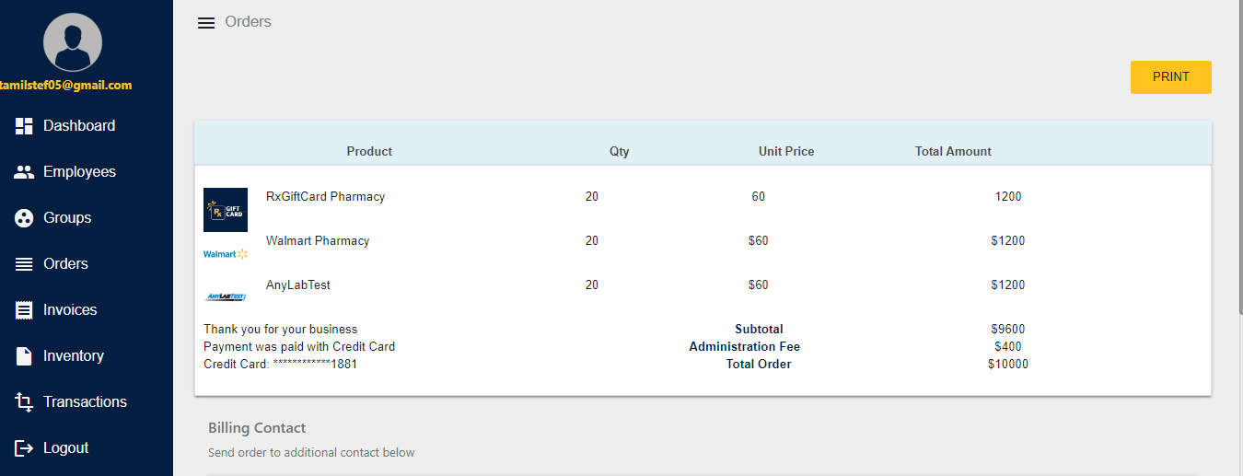Select the Invoices menu label
Viewport: 1243px width, 476px height.
(x=70, y=310)
